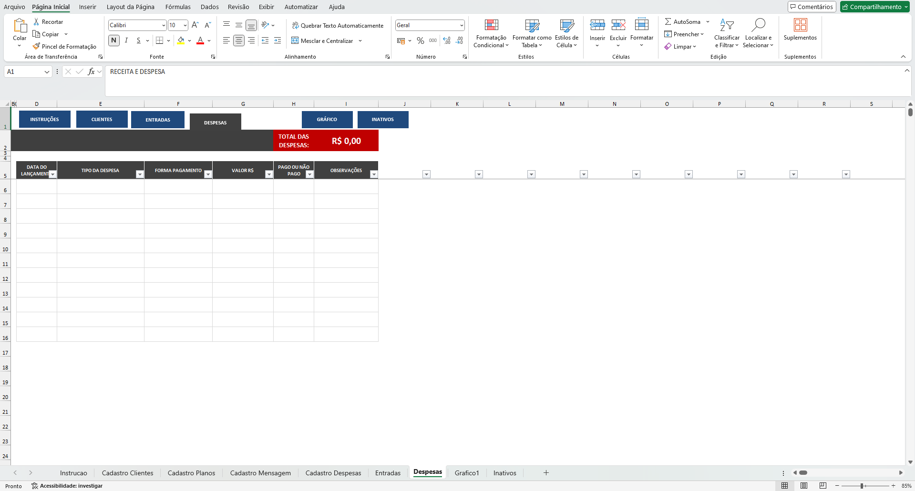Open Formatação Condicional
The width and height of the screenshot is (915, 491).
coord(491,34)
